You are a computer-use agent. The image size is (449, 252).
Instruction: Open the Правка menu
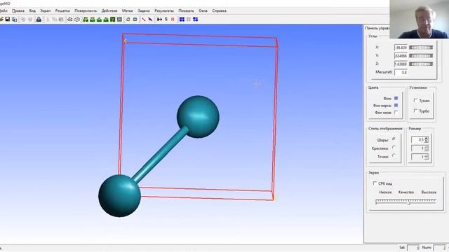[x=18, y=10]
